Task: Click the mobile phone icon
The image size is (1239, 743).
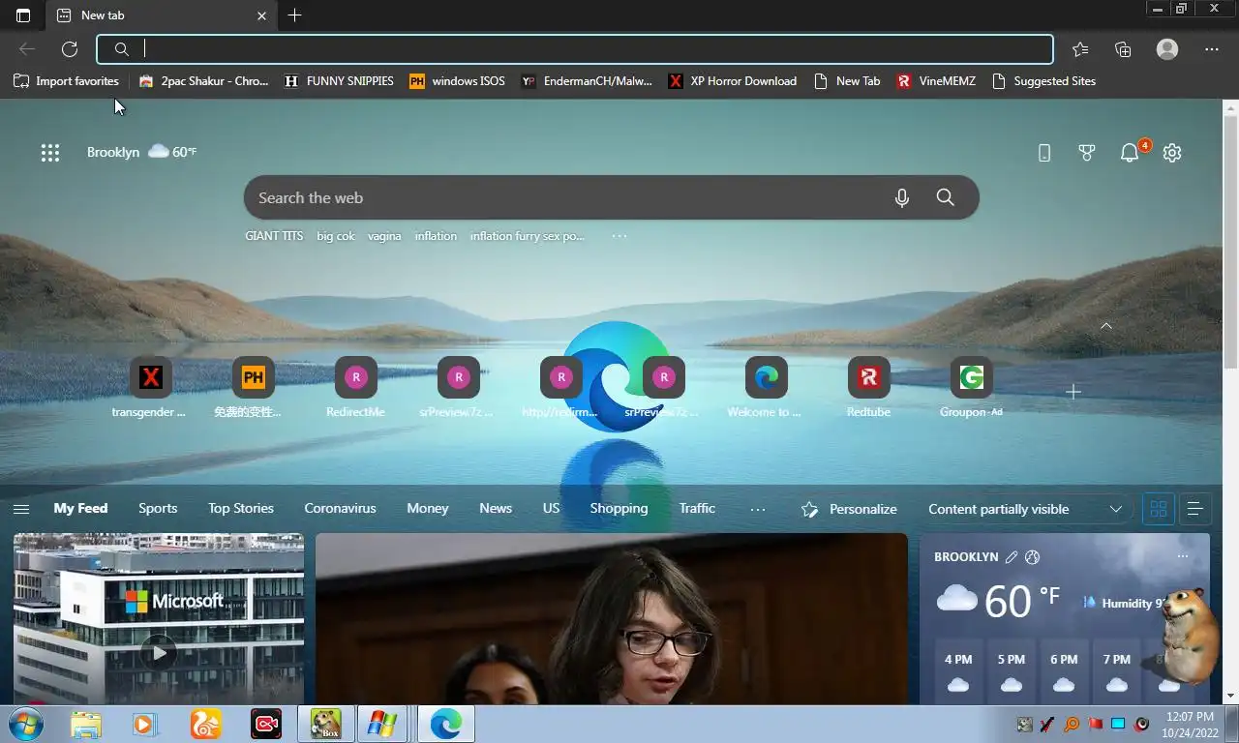Action: [x=1044, y=152]
